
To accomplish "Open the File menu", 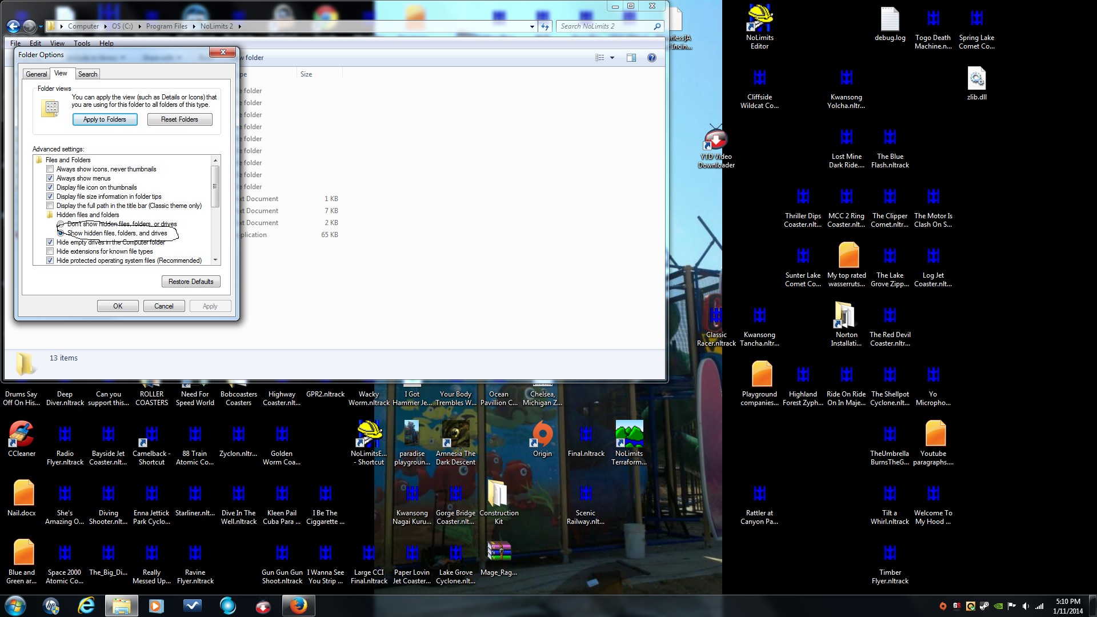I will (x=15, y=43).
